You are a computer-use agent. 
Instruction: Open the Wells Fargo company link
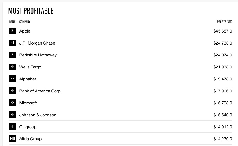[30, 67]
